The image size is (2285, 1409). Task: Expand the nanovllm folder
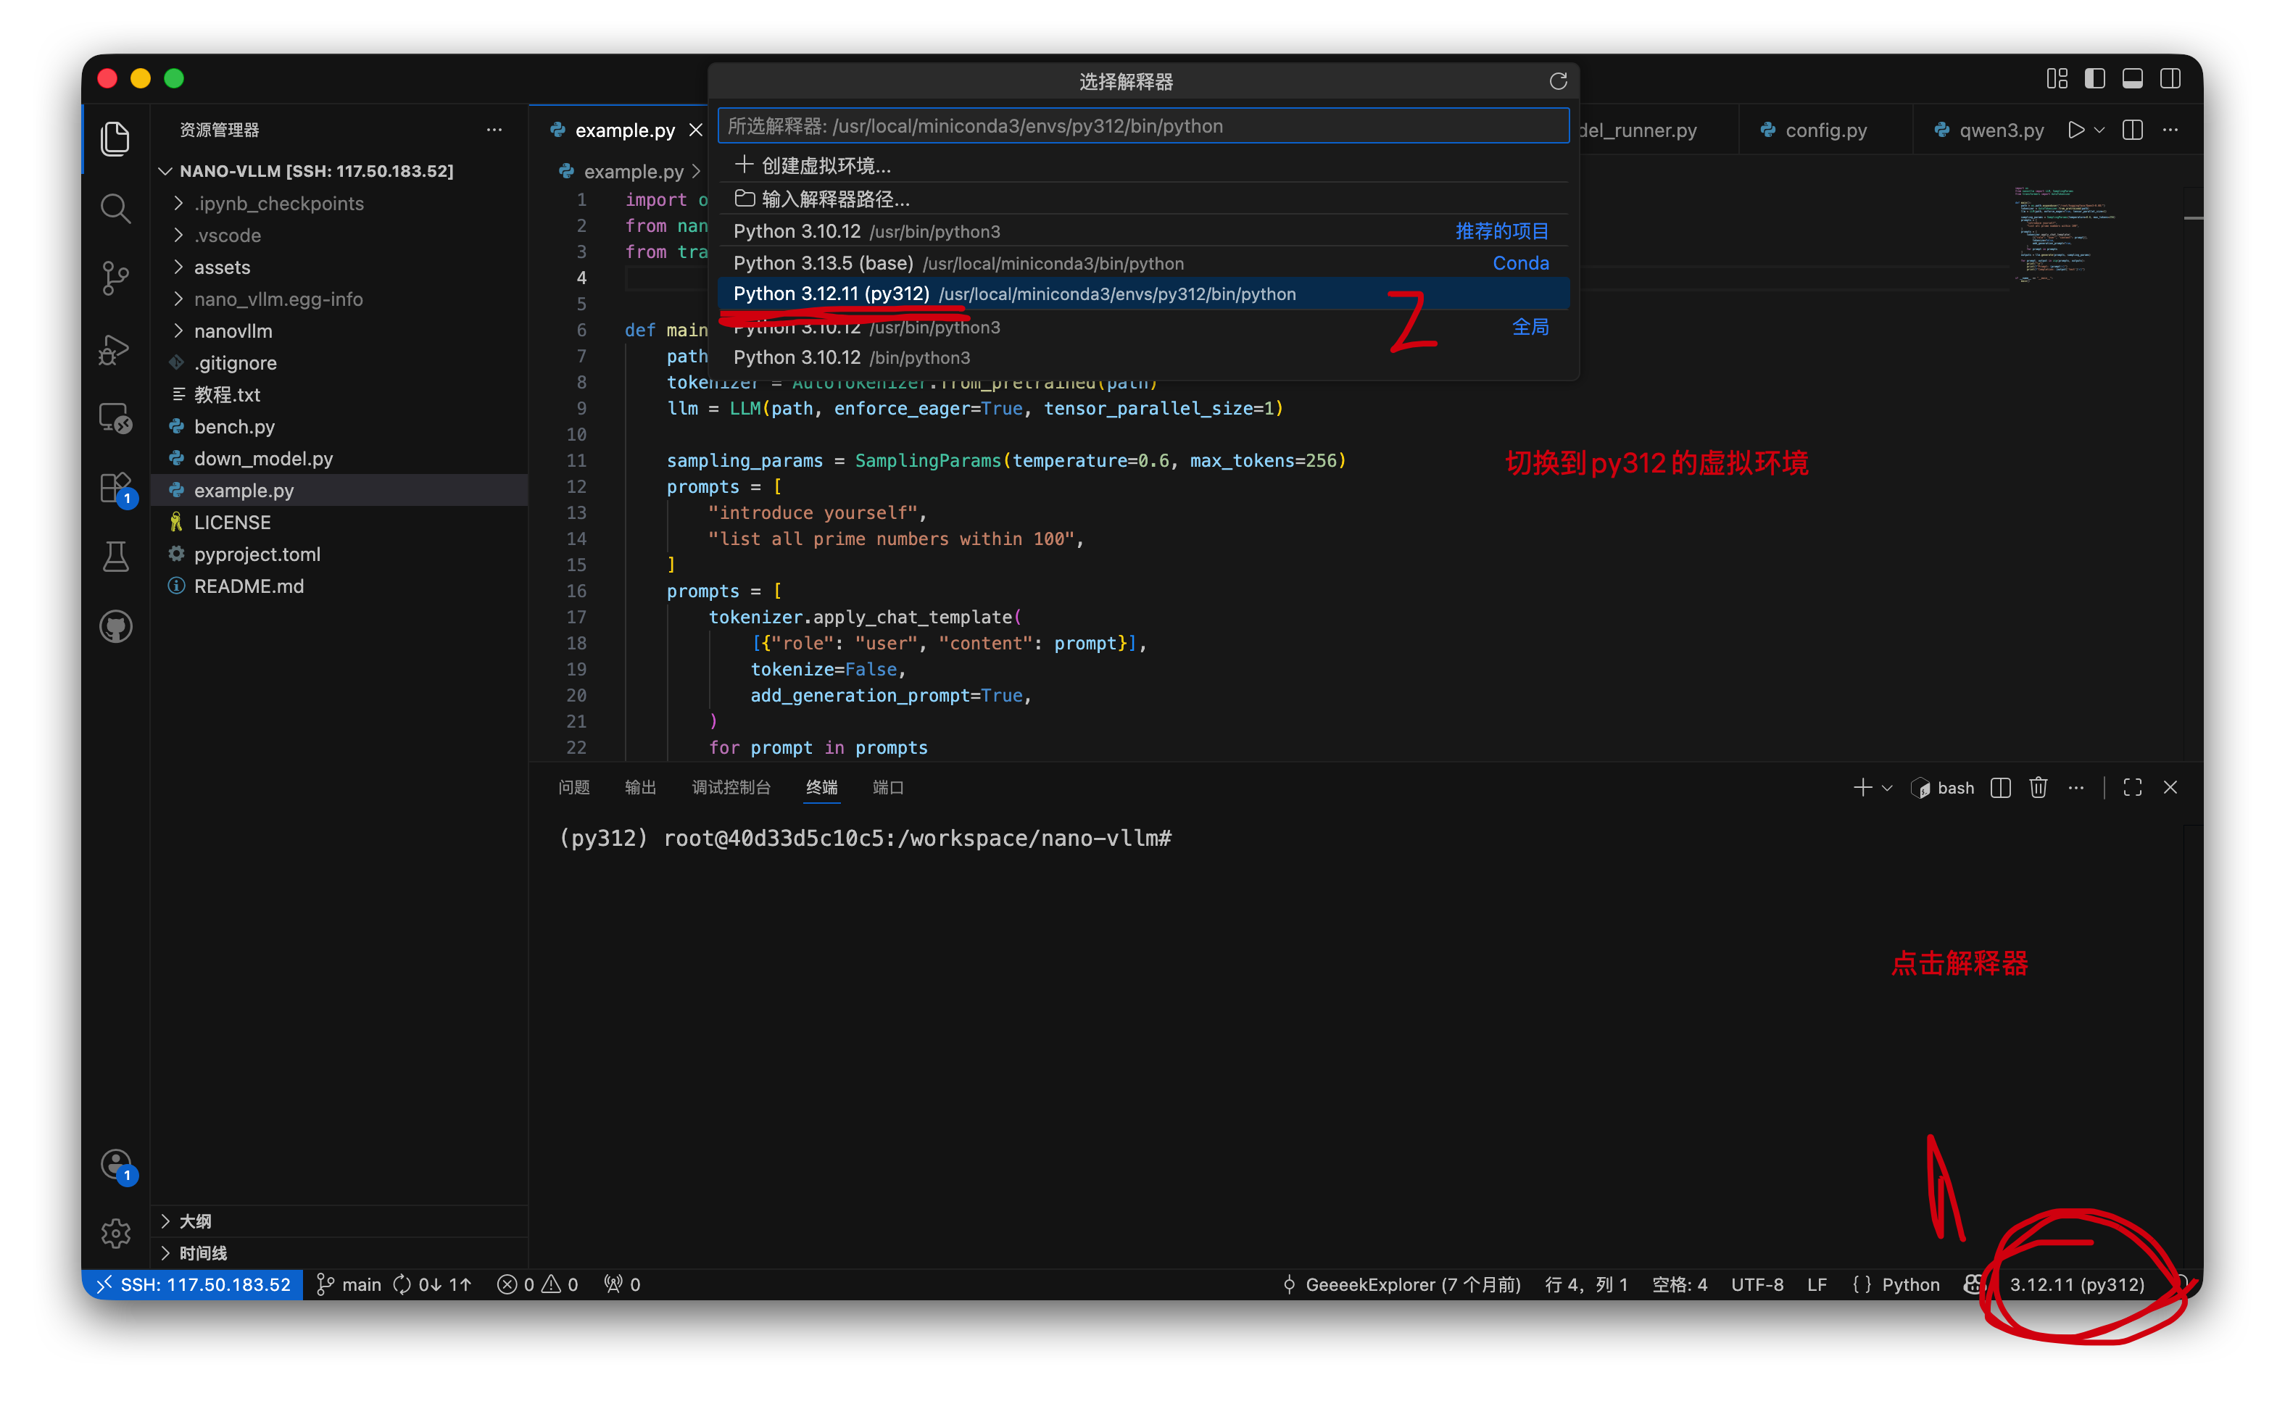pyautogui.click(x=233, y=331)
